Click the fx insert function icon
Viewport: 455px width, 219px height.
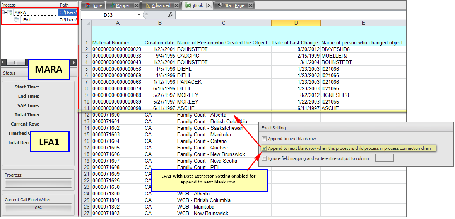(x=171, y=15)
